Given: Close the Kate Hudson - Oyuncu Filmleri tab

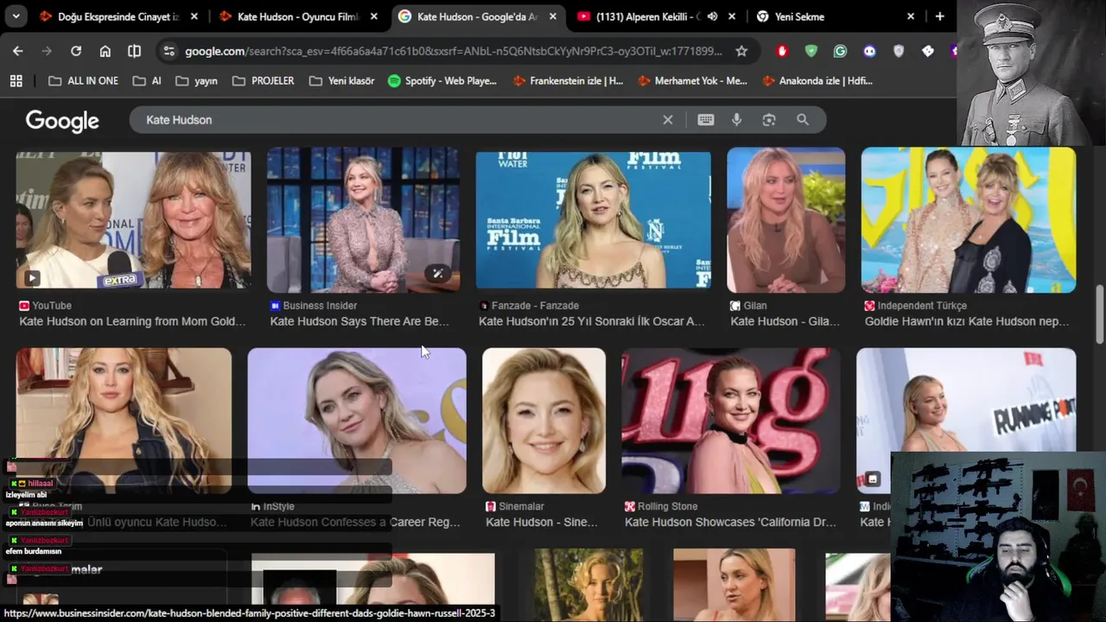Looking at the screenshot, I should pos(373,16).
